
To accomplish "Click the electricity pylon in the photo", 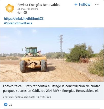I will [x=61, y=47].
